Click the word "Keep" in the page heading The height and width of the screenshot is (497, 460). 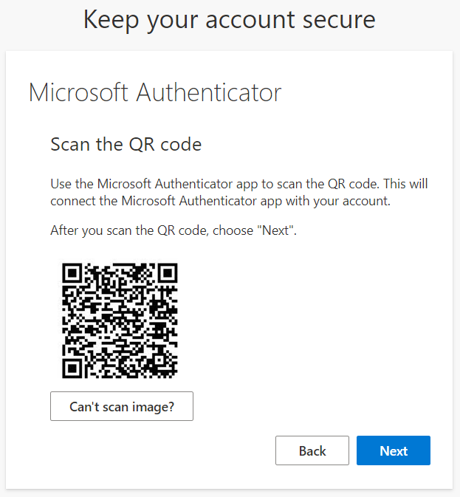[x=111, y=20]
